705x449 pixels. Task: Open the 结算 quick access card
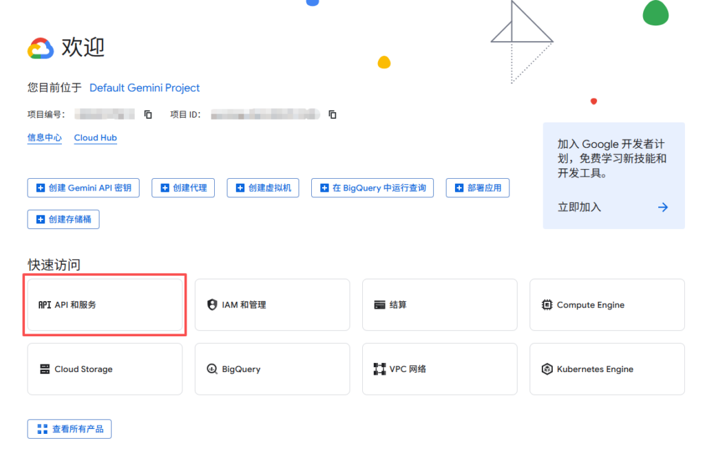point(440,305)
